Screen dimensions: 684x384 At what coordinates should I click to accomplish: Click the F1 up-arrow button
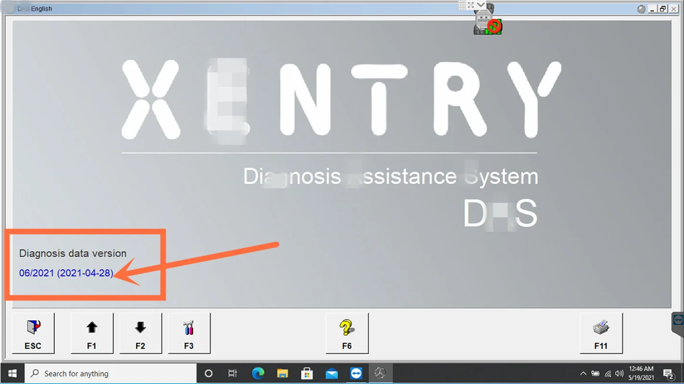tap(92, 333)
